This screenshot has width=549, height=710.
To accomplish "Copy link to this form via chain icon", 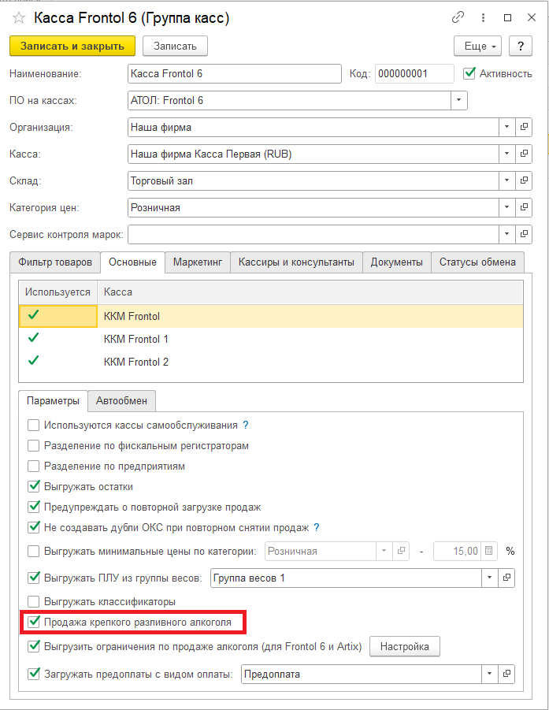I will point(458,17).
